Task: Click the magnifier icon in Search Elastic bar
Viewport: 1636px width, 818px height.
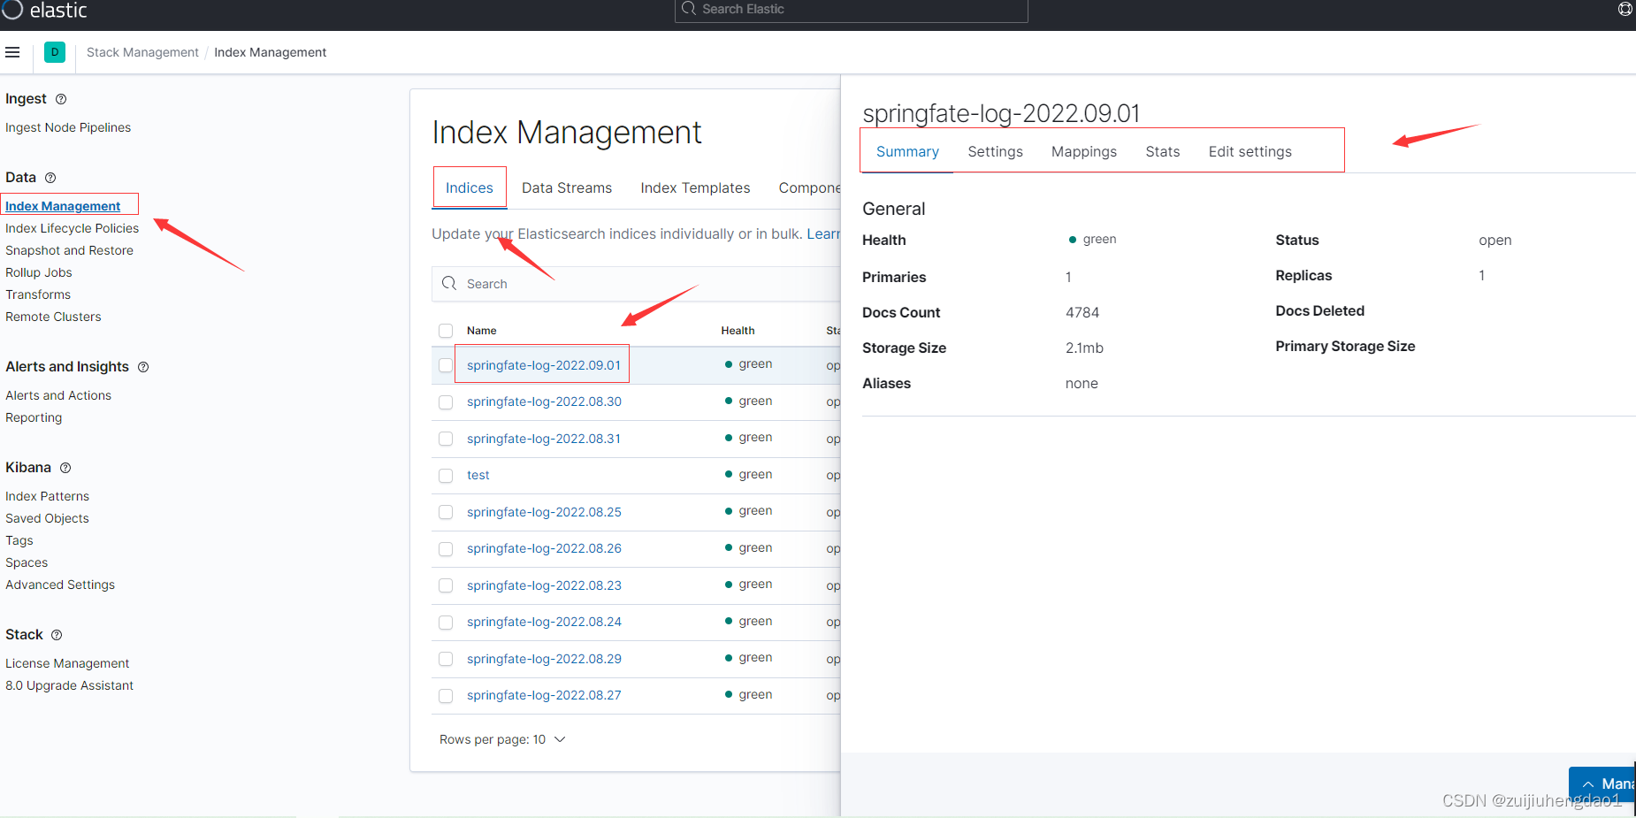Action: point(689,9)
